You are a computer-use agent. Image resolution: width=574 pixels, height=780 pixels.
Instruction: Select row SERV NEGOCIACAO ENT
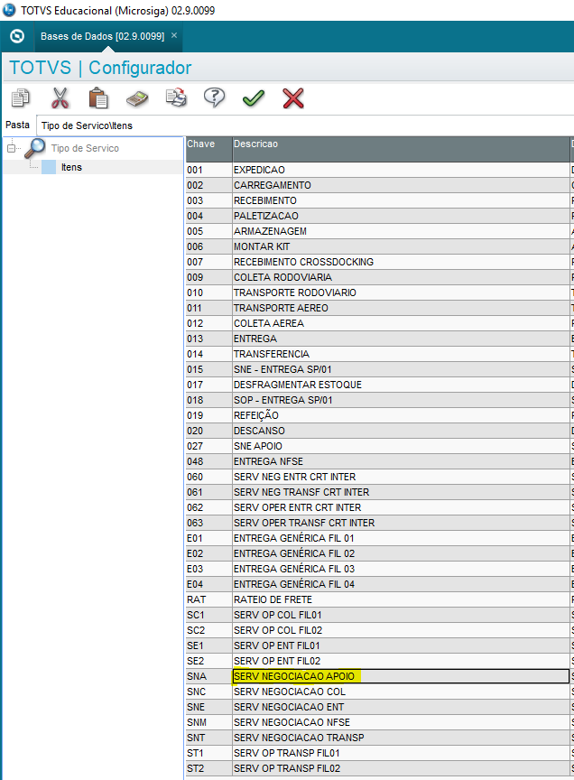pos(378,707)
